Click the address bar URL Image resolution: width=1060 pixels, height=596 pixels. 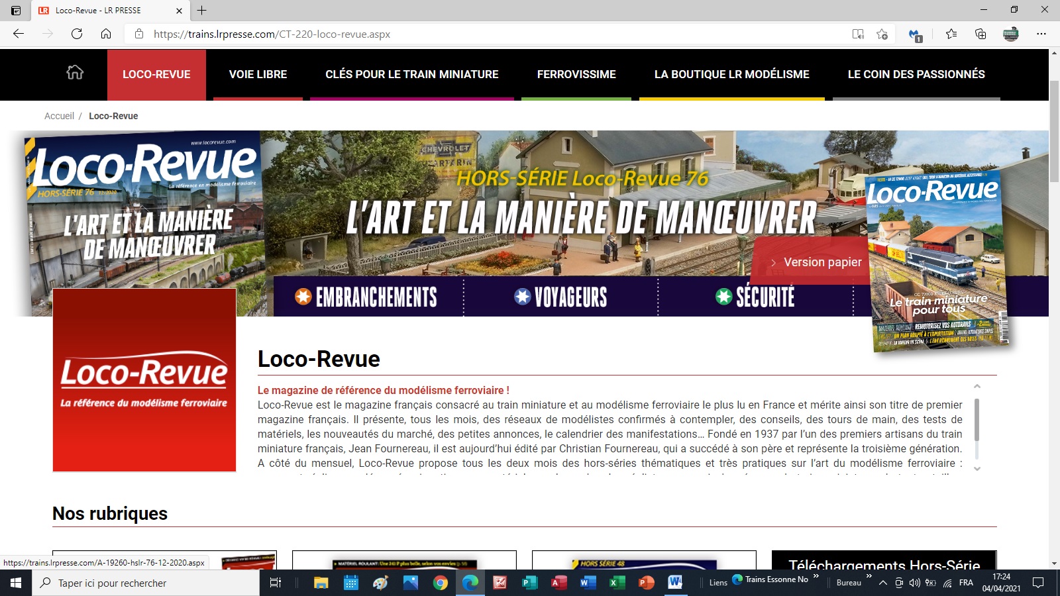coord(272,34)
